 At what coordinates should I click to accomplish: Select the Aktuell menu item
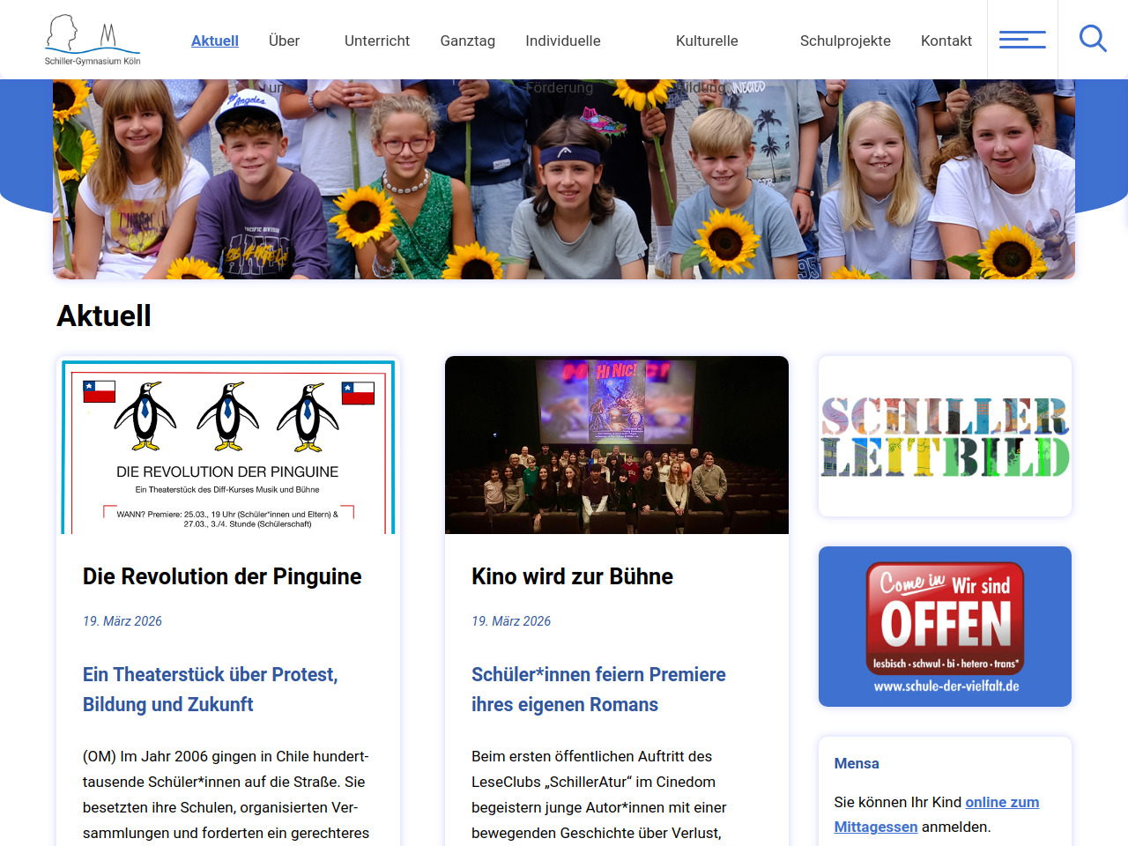coord(215,41)
